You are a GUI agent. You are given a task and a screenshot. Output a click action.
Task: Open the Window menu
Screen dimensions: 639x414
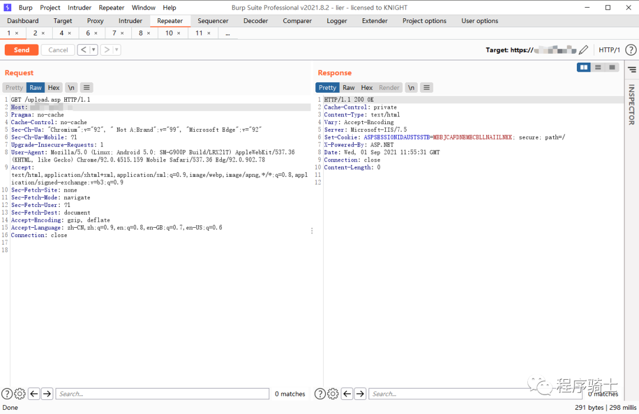pyautogui.click(x=143, y=8)
